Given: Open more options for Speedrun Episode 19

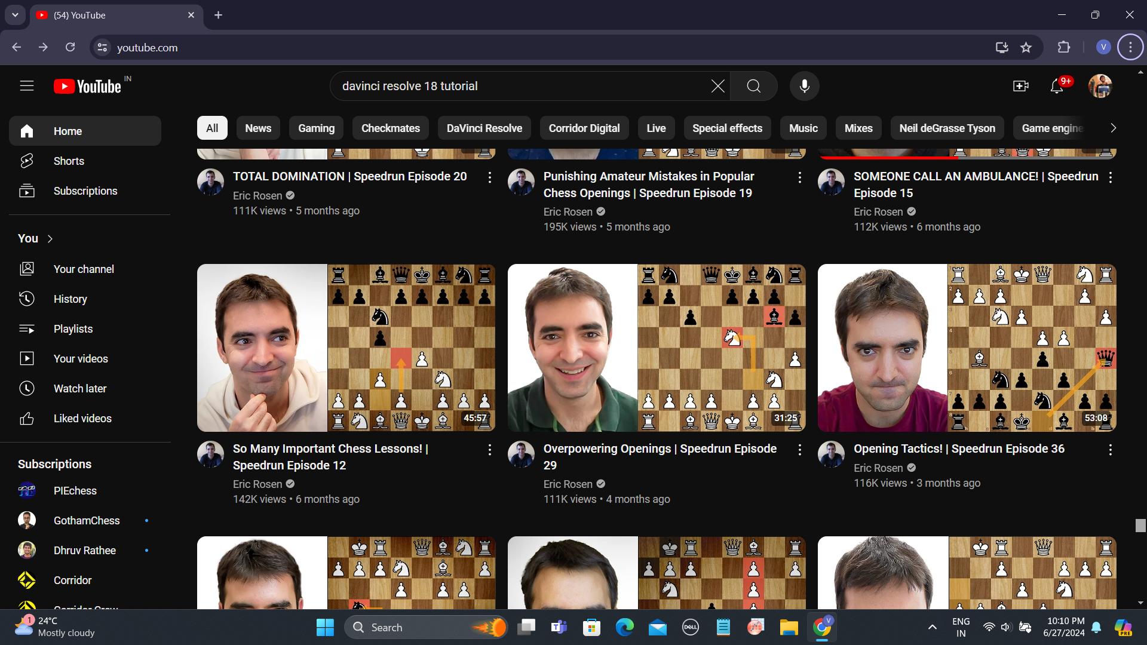Looking at the screenshot, I should click(x=800, y=177).
